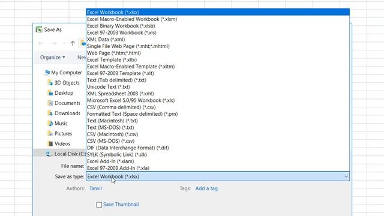The width and height of the screenshot is (384, 216).
Task: Click the Local Disk (C:) drive icon
Action: click(49, 154)
